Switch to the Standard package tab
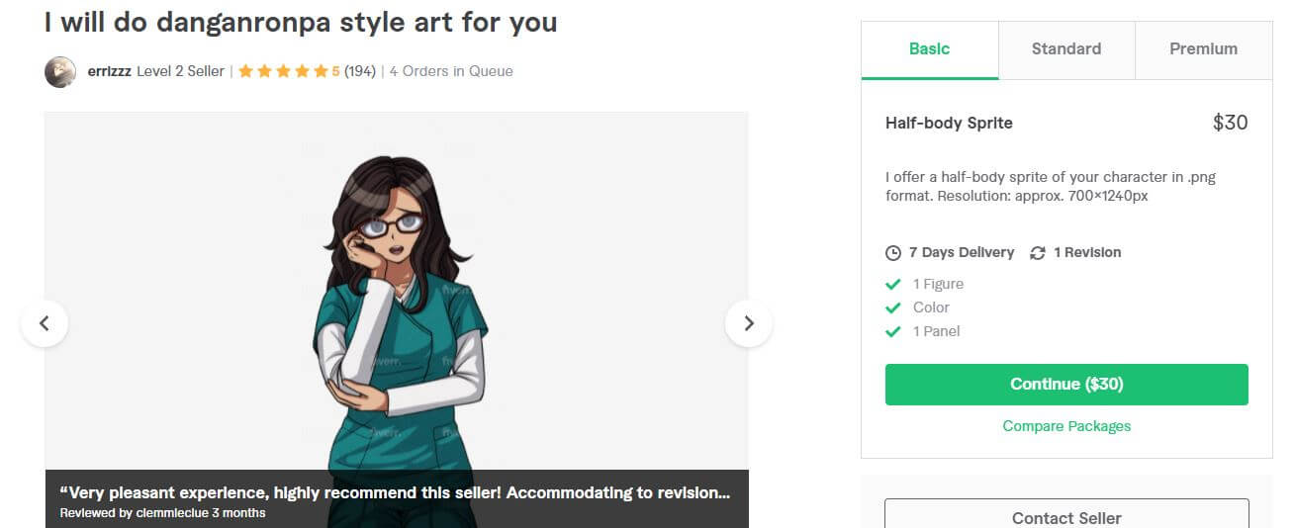This screenshot has height=528, width=1295. click(1066, 49)
